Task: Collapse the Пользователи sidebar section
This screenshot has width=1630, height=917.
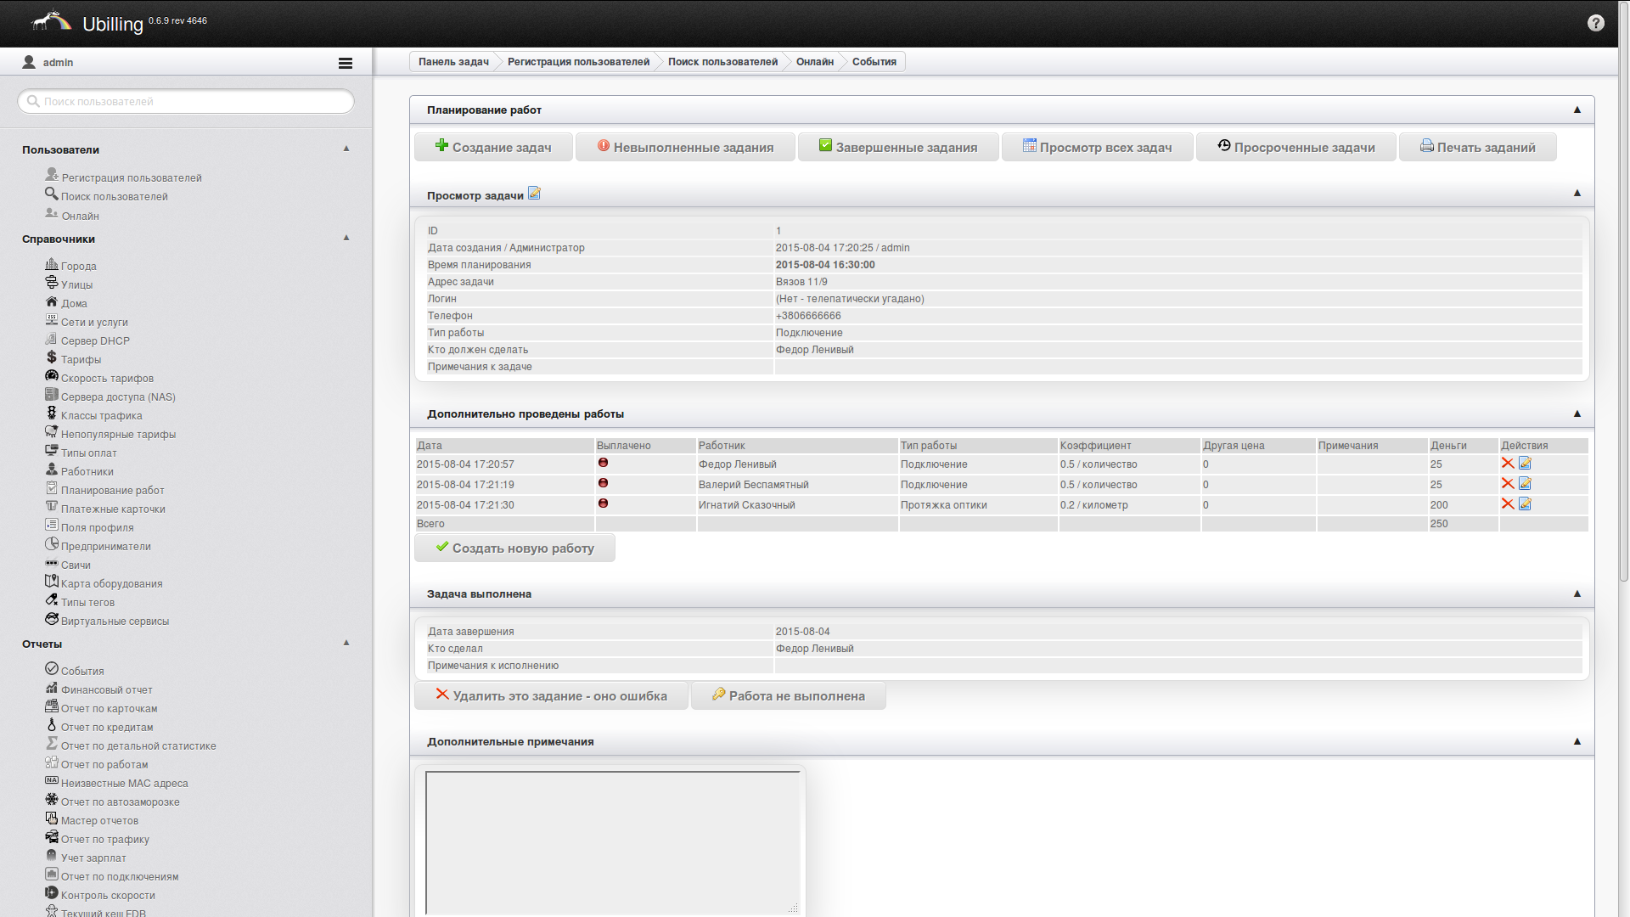Action: coord(346,149)
